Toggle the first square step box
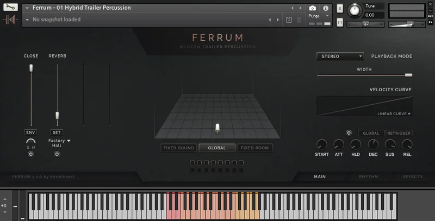The width and height of the screenshot is (435, 221). pos(192,163)
